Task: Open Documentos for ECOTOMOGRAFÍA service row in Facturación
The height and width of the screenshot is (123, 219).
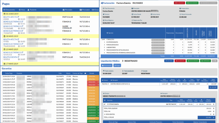Action: click(x=158, y=42)
